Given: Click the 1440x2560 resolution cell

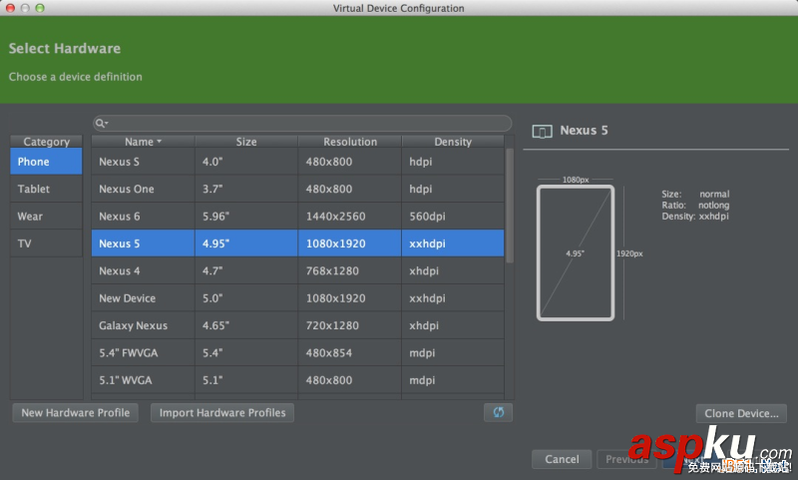Looking at the screenshot, I should [350, 217].
